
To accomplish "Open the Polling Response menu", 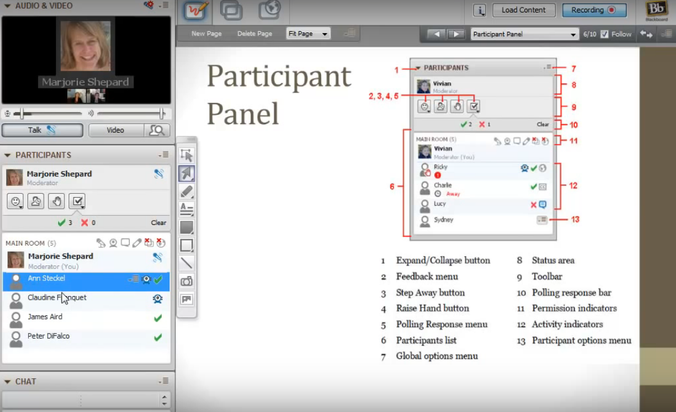I will [77, 201].
